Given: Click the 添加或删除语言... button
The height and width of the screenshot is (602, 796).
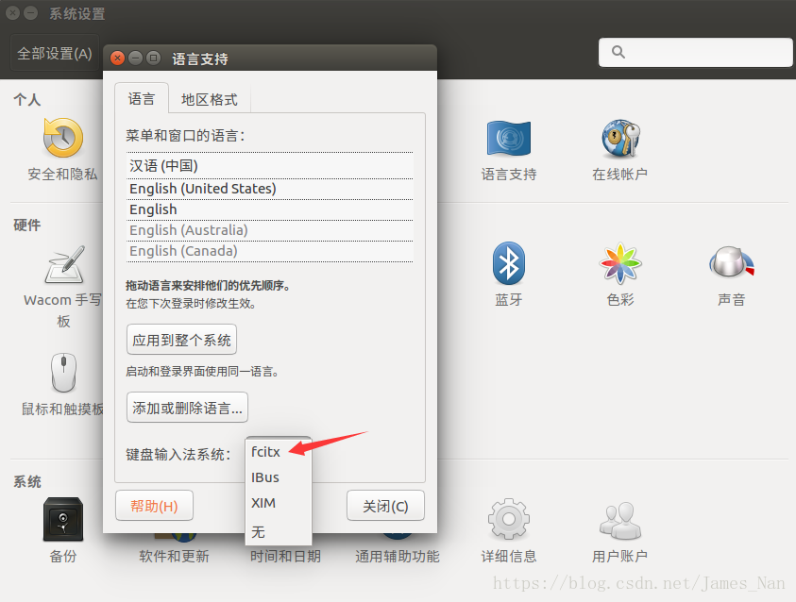Looking at the screenshot, I should pos(187,408).
